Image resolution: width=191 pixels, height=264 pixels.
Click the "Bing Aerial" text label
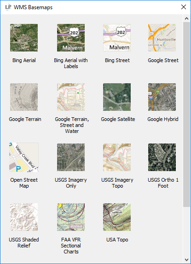pos(24,60)
